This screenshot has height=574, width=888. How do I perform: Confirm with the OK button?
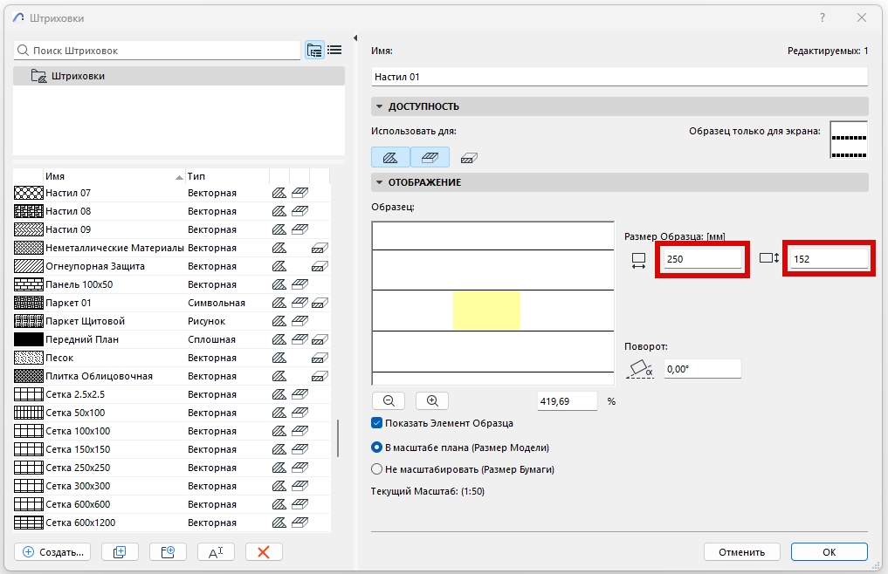829,552
